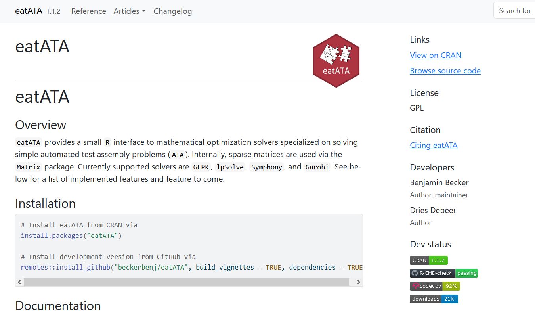Click the downloads 21K badge
Screen dimensions: 535x316
pos(434,299)
